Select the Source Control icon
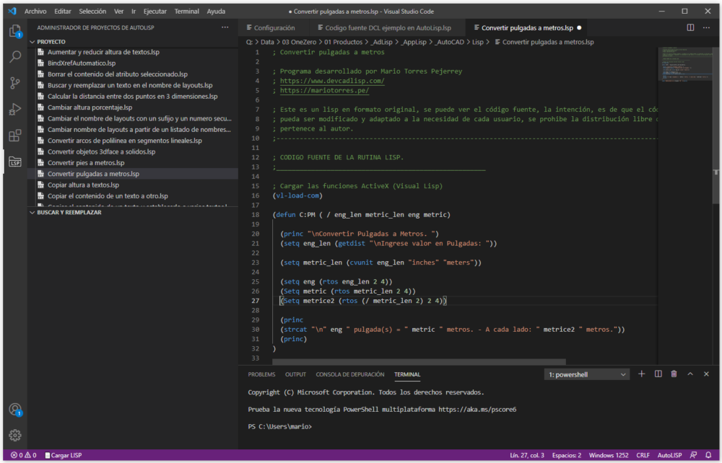722x463 pixels. point(16,83)
